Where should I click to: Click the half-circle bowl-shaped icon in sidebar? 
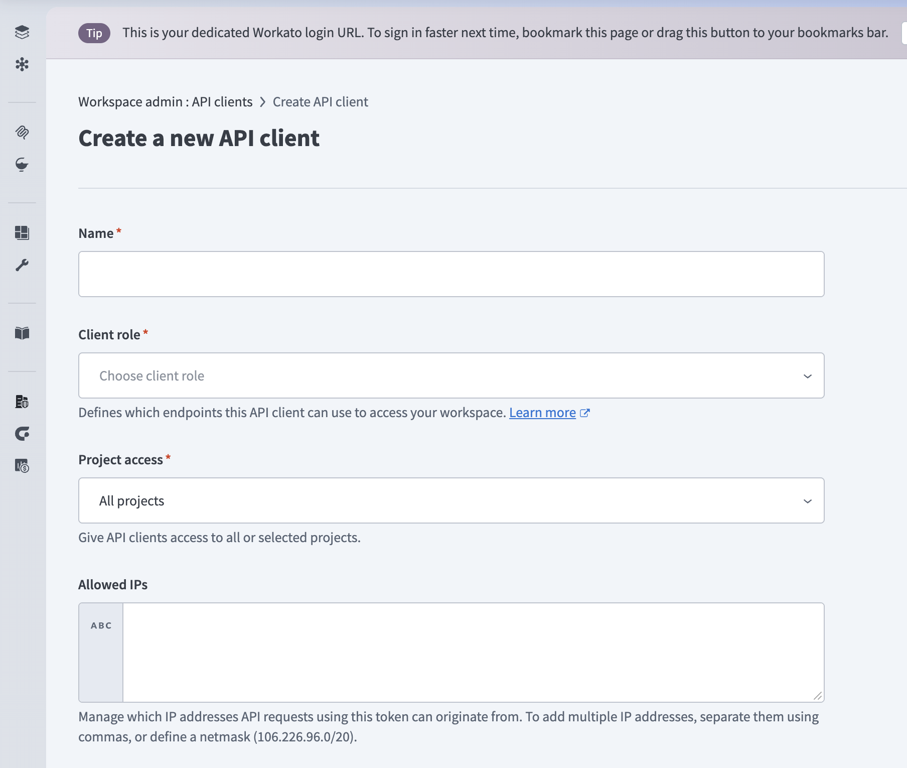(22, 165)
